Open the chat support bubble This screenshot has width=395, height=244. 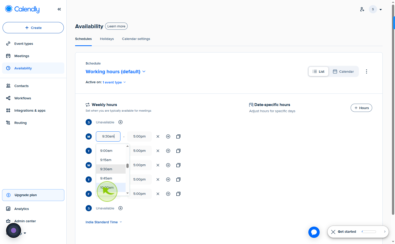(314, 232)
